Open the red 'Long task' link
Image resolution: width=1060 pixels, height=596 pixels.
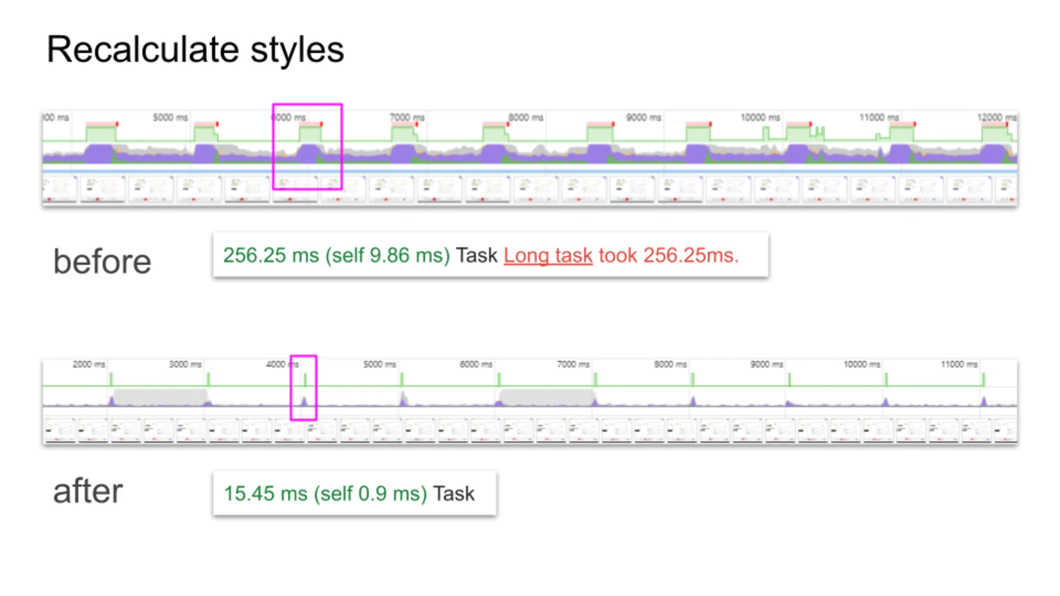click(x=548, y=256)
